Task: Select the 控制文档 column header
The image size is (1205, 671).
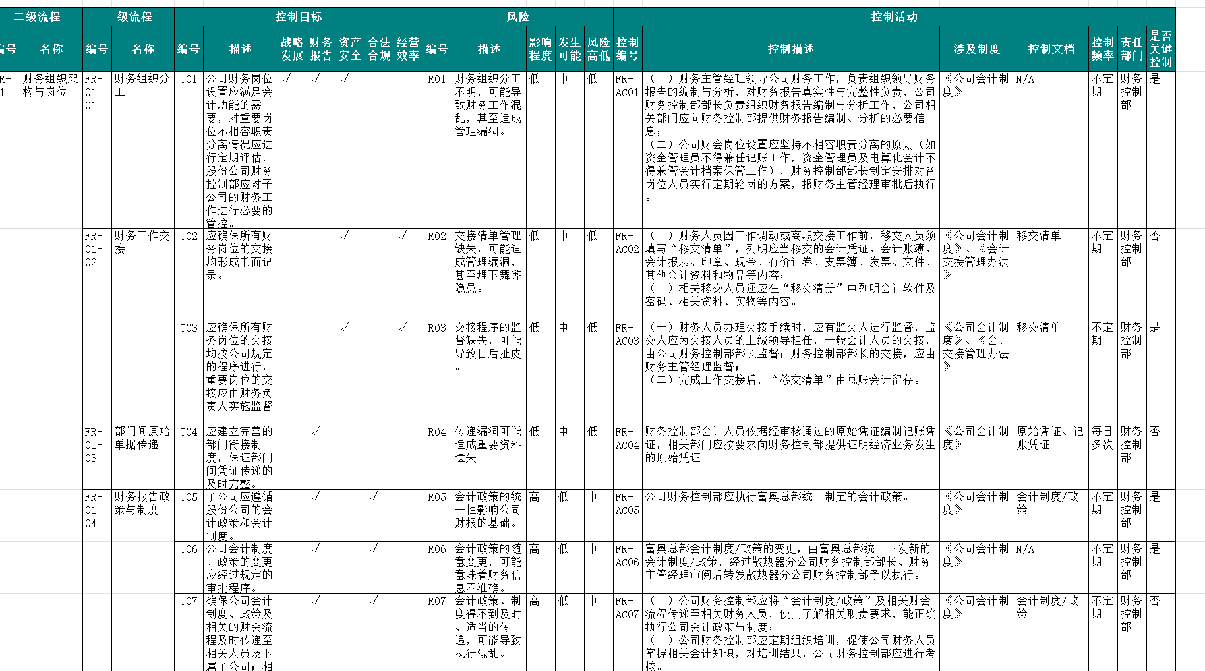Action: point(1051,49)
